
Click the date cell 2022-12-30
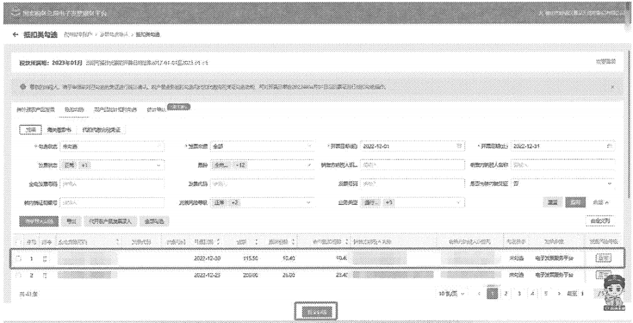(x=207, y=258)
